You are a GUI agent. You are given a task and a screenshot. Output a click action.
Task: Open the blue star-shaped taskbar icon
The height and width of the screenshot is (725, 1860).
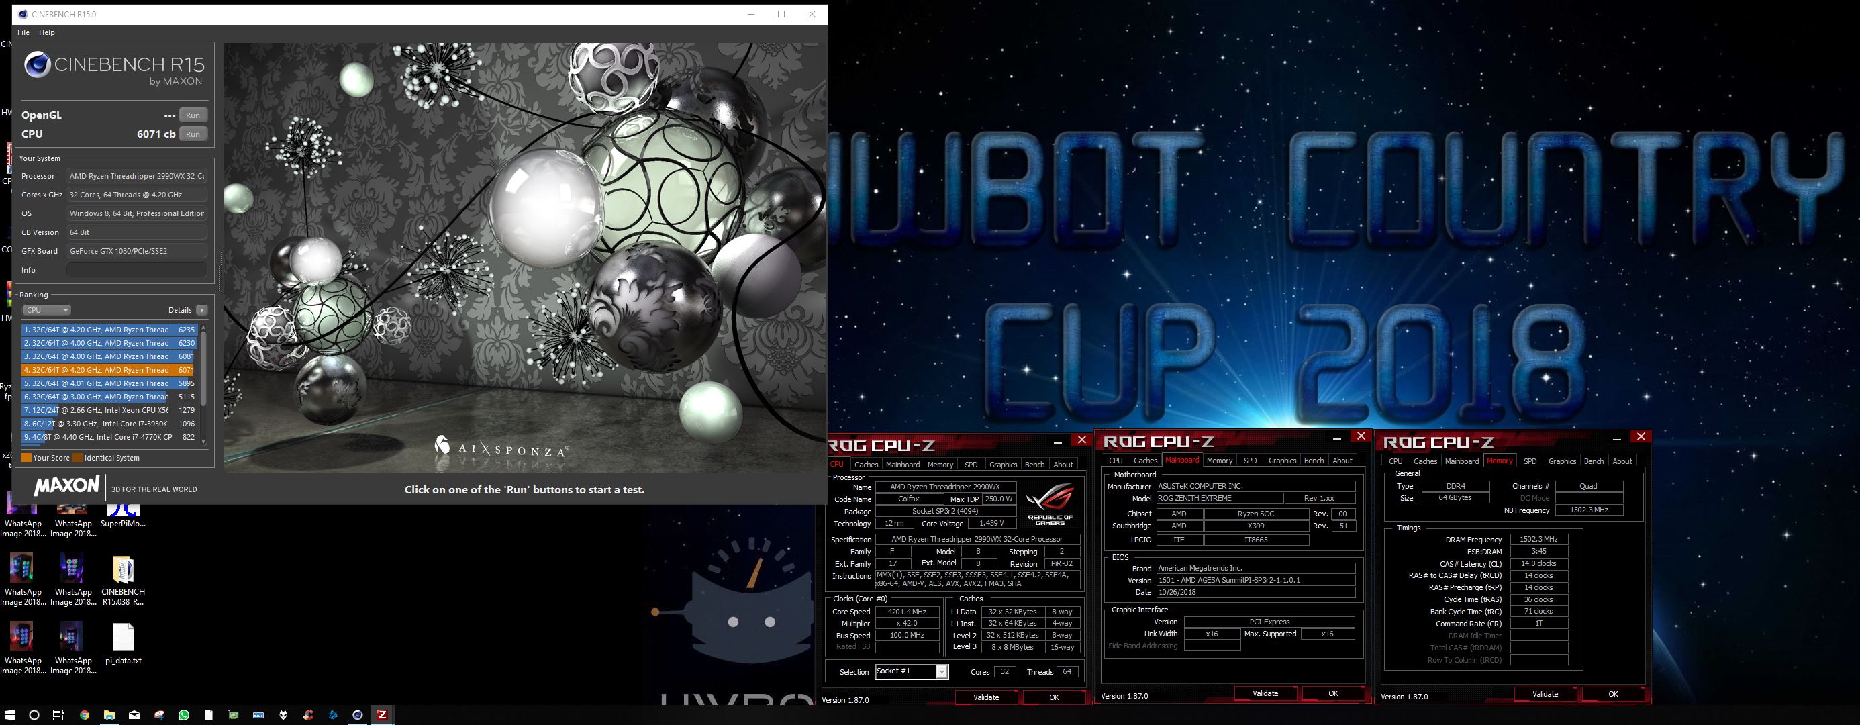[x=333, y=715]
